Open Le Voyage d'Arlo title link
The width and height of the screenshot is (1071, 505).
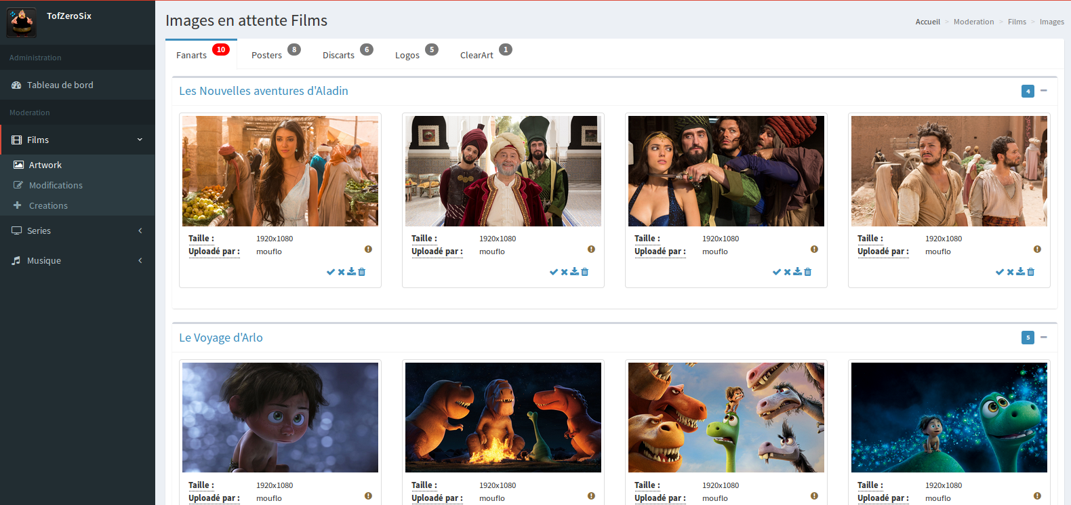tap(221, 338)
